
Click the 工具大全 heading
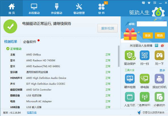(x=129, y=70)
